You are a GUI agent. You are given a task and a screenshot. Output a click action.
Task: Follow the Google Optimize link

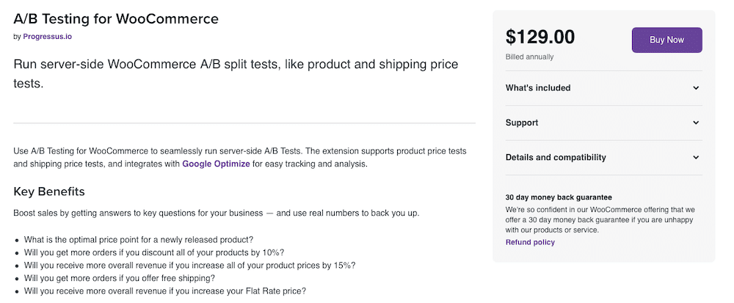pyautogui.click(x=217, y=164)
